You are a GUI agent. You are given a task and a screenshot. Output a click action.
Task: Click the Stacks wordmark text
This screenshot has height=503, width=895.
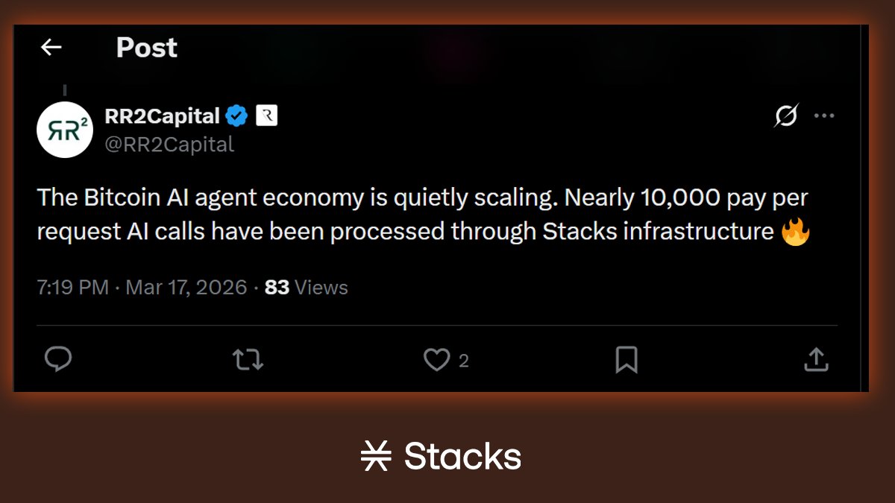point(462,456)
